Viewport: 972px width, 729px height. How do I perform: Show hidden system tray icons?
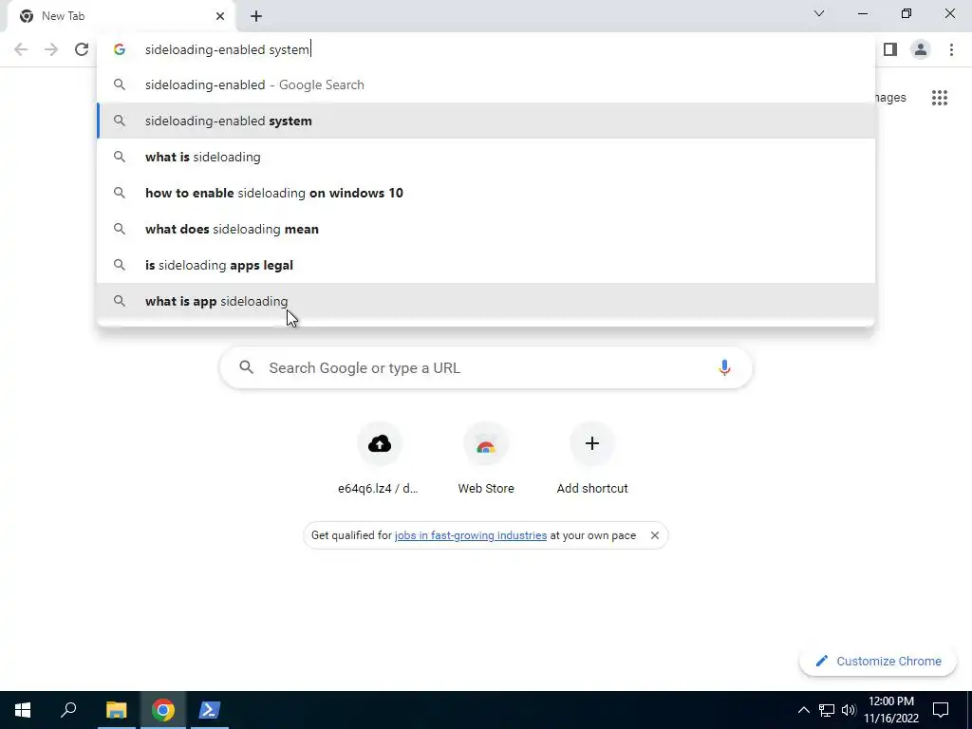pyautogui.click(x=803, y=710)
